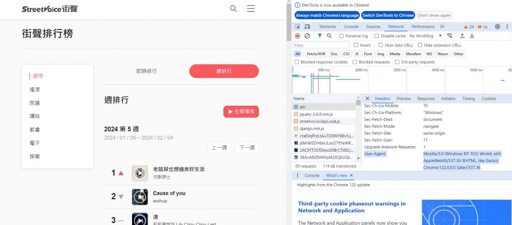The height and width of the screenshot is (225, 512).
Task: Click the file icon of all/ request
Action: click(296, 107)
